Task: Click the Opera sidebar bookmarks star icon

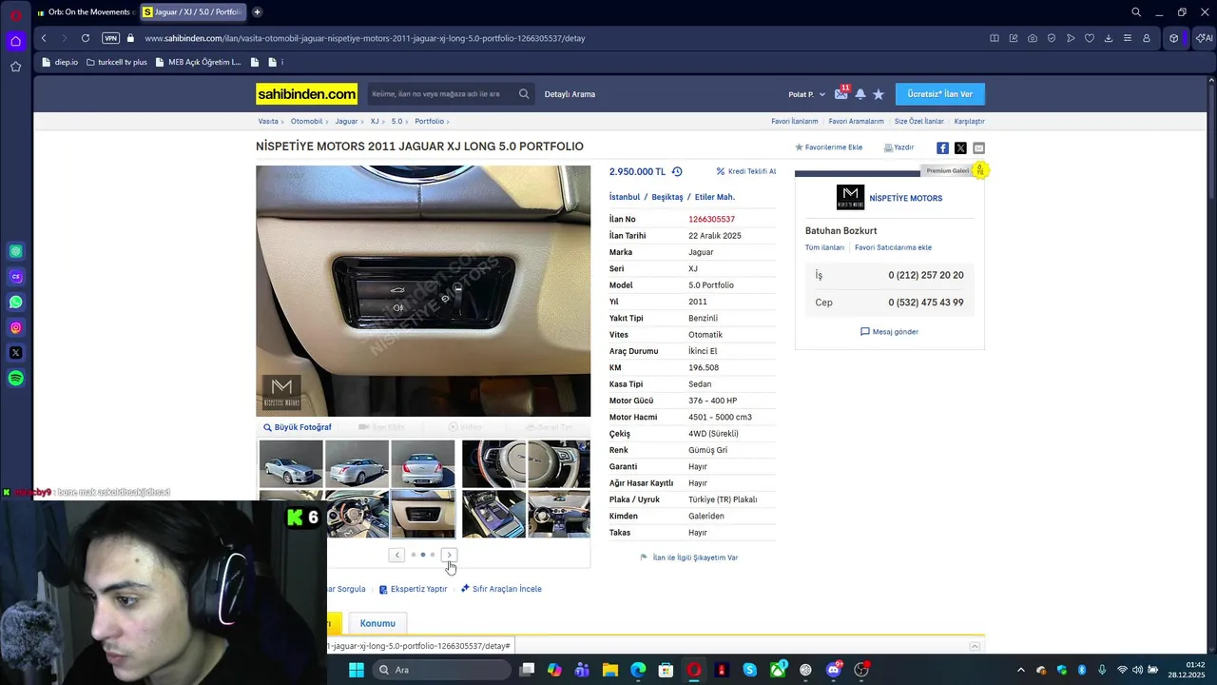Action: 15,67
